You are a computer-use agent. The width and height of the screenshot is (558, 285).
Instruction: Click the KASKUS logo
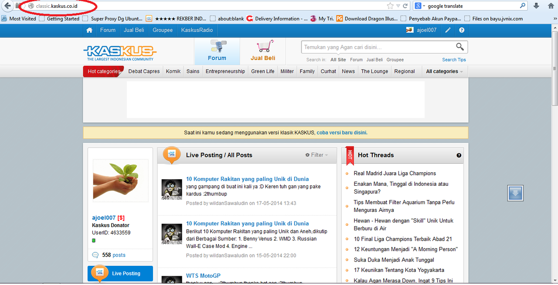pyautogui.click(x=120, y=53)
